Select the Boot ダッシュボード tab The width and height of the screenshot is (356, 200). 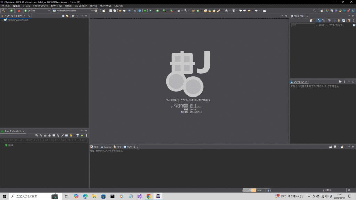coord(13,131)
